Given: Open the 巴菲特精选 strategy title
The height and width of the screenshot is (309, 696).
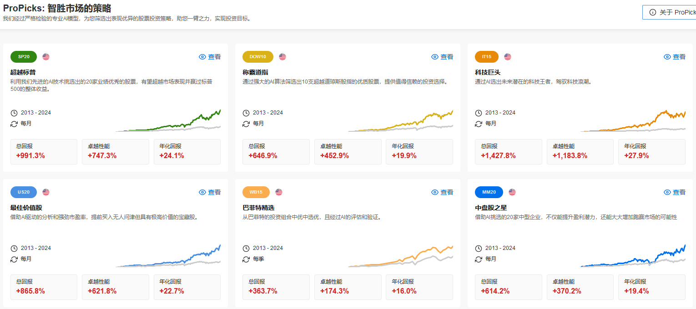Looking at the screenshot, I should coord(258,208).
